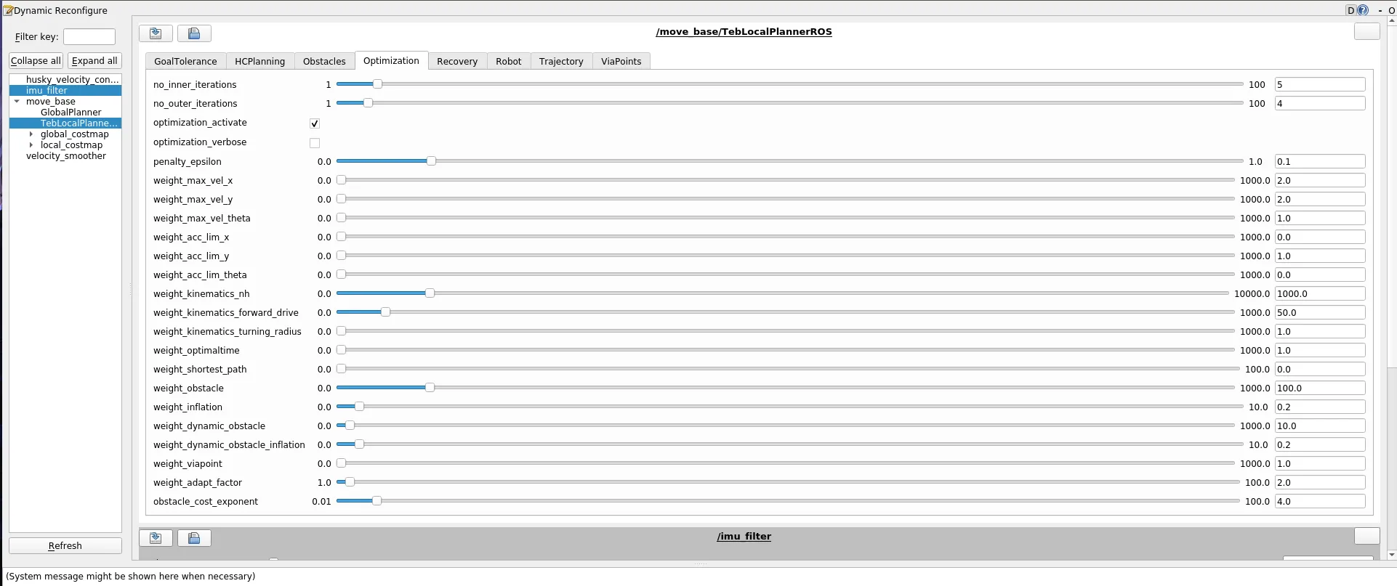Click the D dock toggle button
This screenshot has height=586, width=1397.
click(1350, 10)
